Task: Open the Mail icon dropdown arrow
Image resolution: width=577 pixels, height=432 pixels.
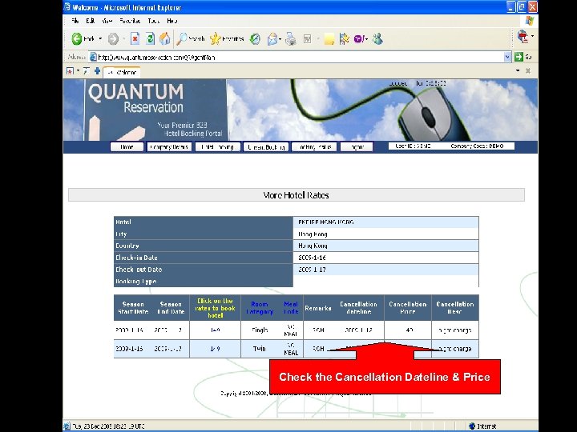Action: 280,39
